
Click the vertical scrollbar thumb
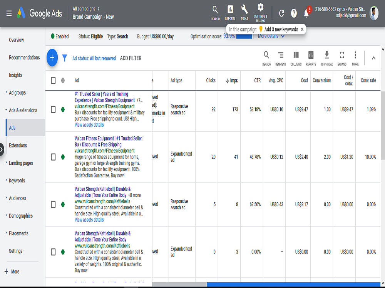[x=383, y=126]
